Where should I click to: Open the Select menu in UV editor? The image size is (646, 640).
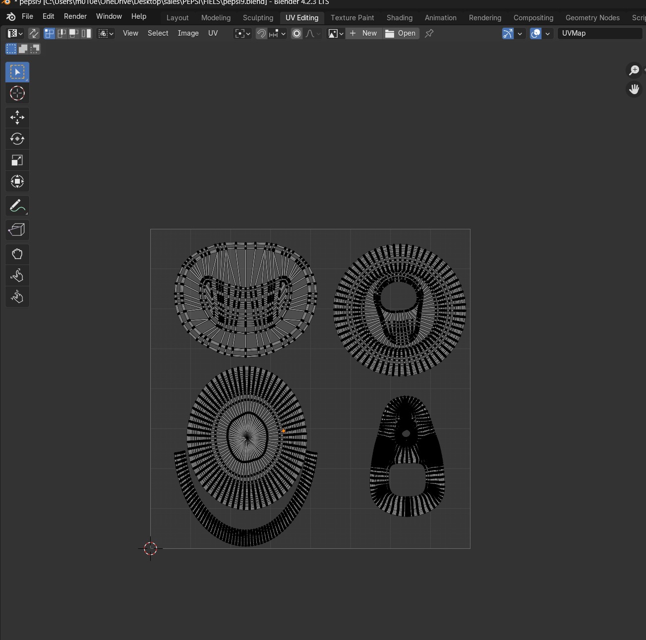(158, 33)
